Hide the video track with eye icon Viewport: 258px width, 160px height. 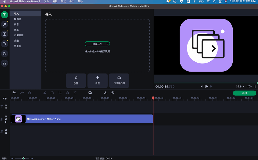(x=6, y=116)
